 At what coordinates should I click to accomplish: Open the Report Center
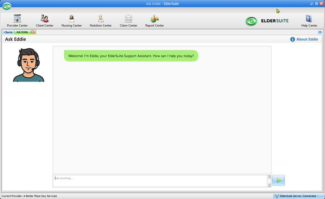pos(154,21)
